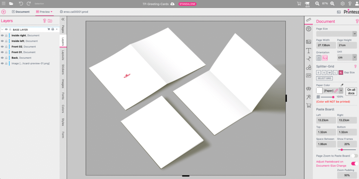Collapse the BASE LAYER group
This screenshot has width=359, height=179.
point(2,30)
